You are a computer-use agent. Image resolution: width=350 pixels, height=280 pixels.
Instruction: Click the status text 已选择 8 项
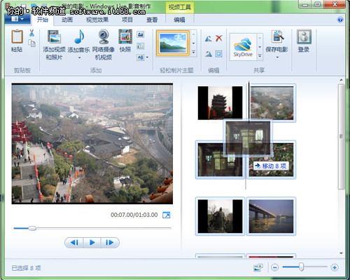point(27,268)
